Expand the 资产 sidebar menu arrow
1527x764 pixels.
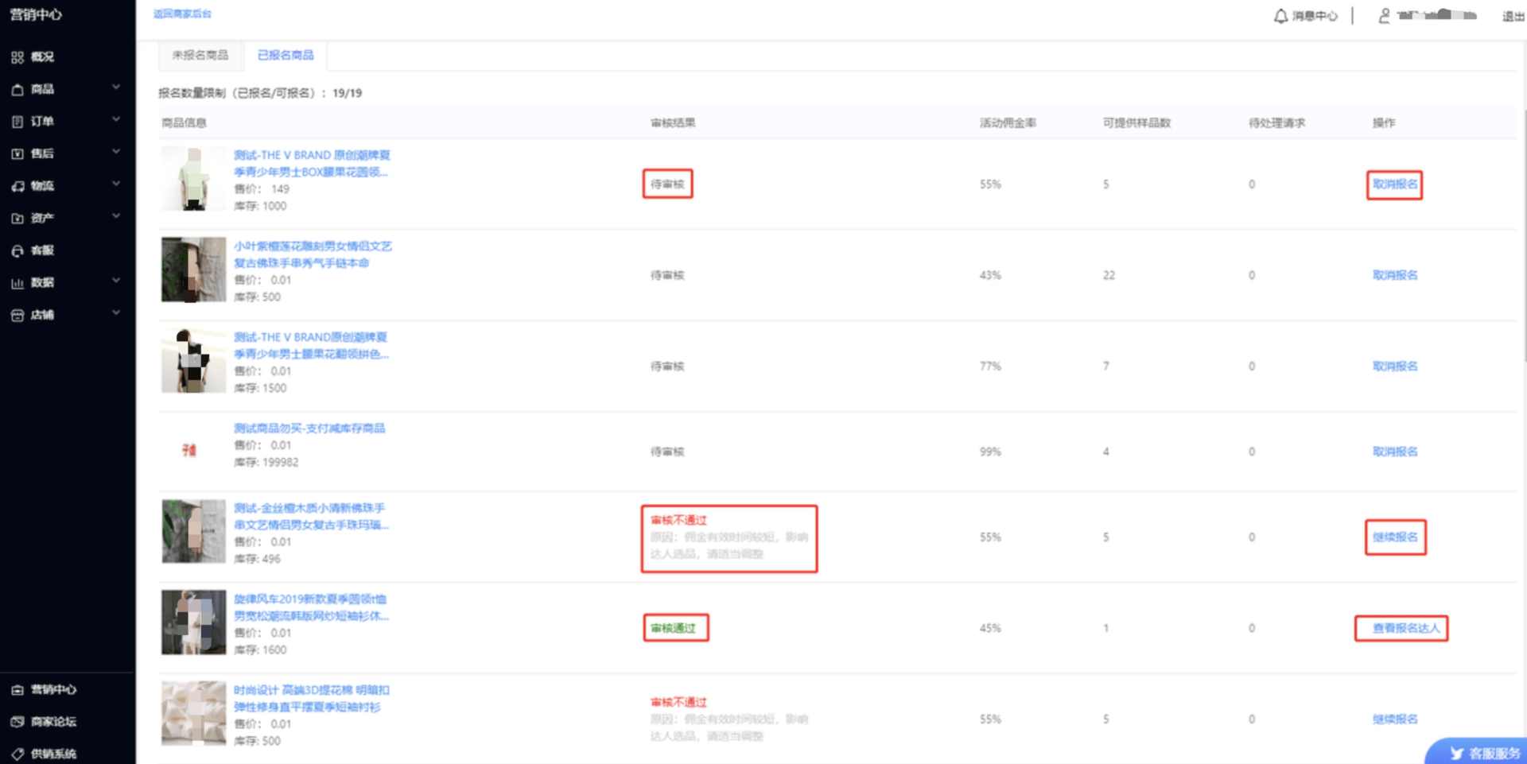[x=116, y=216]
